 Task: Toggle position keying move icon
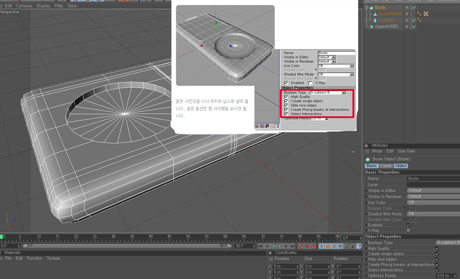click(321, 246)
